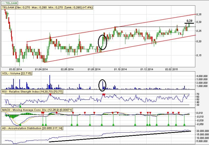This screenshot has height=145, width=209.
Task: Select the 0,29 price annotation label
Action: tap(189, 20)
